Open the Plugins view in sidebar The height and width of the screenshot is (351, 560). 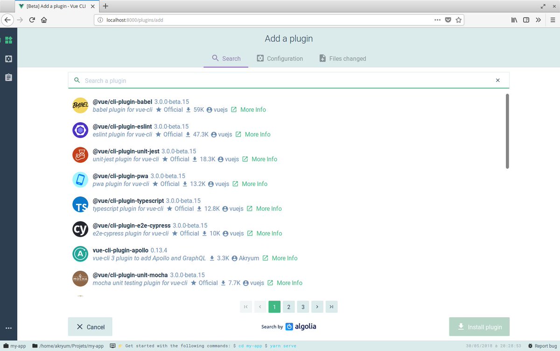[8, 40]
